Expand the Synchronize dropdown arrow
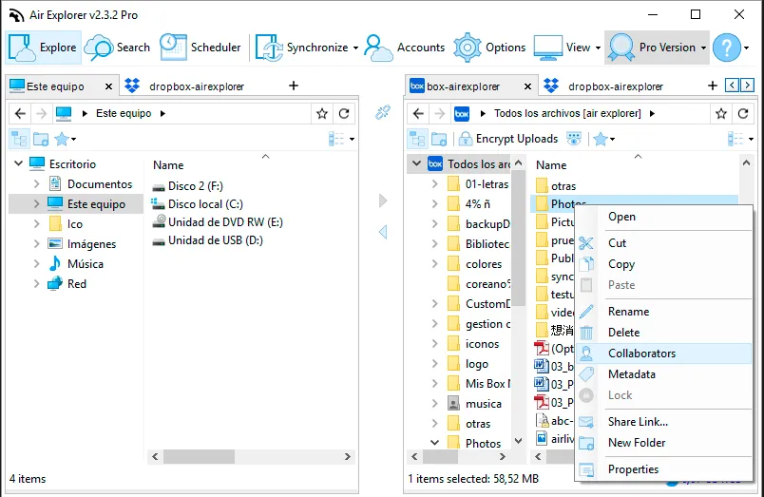The height and width of the screenshot is (497, 764). 355,48
